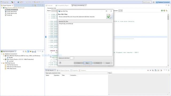Click the wand icon in main toolbar
The image size is (171, 96).
pos(21,2)
